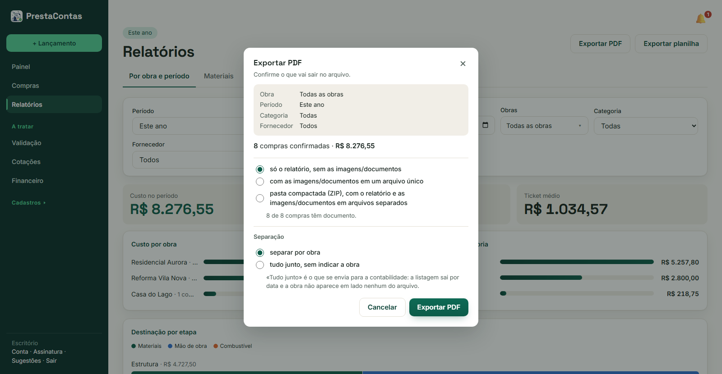
Task: Click the Sair link
Action: click(x=51, y=361)
